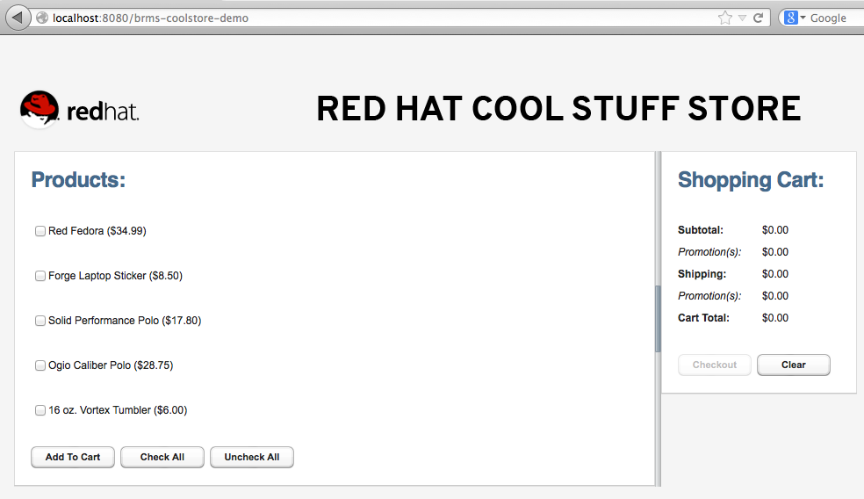Click the Cart Total $0.00 value
Viewport: 864px width, 499px height.
click(775, 318)
